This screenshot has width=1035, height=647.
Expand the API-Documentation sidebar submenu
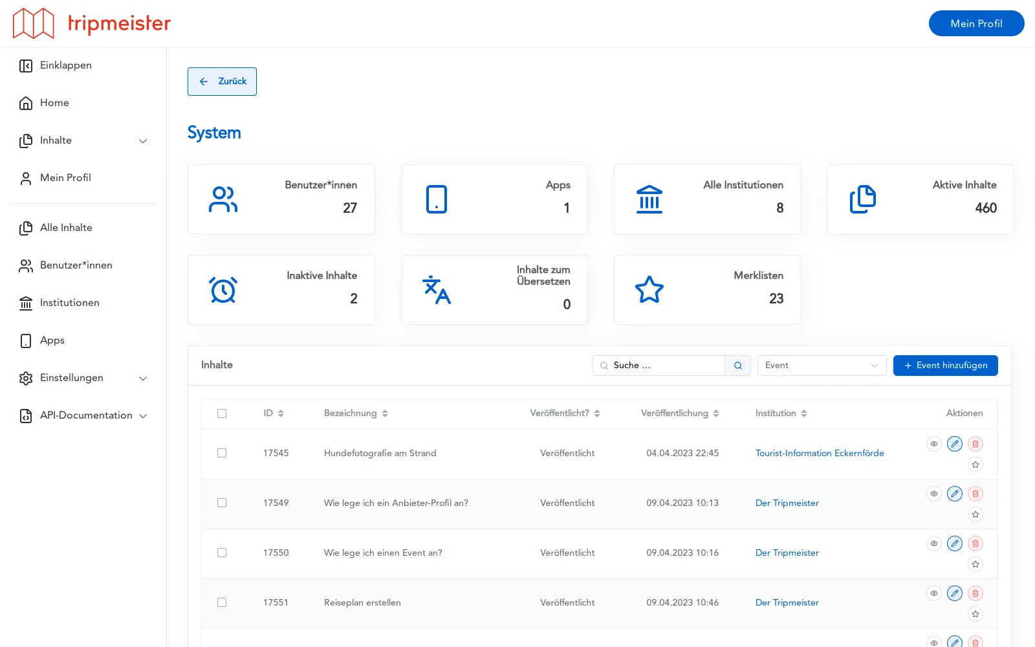point(143,416)
